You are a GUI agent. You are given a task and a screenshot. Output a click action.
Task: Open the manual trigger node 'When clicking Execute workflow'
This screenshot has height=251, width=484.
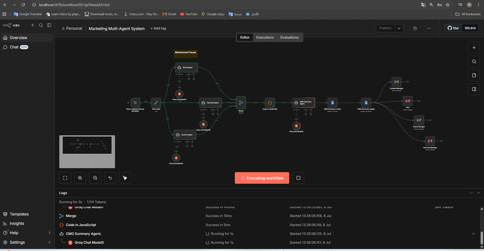(135, 102)
